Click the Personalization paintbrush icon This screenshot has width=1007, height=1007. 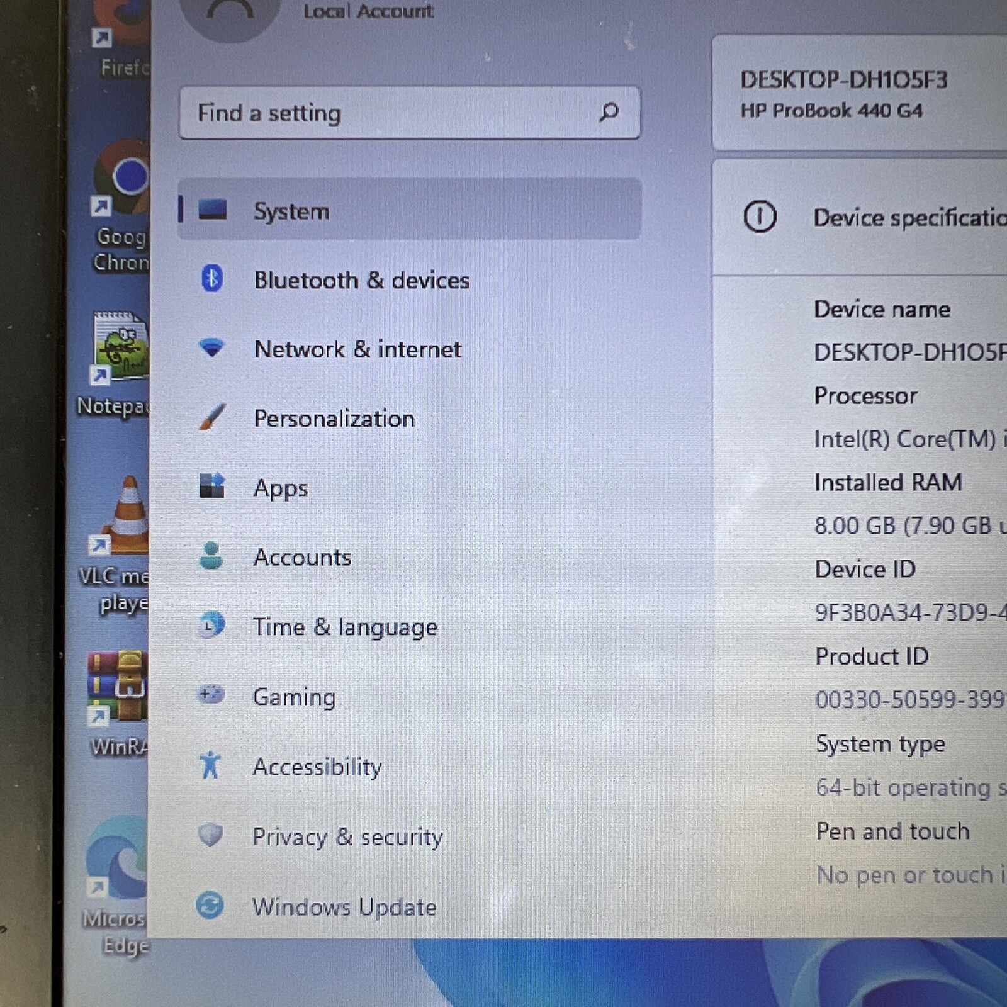click(212, 417)
